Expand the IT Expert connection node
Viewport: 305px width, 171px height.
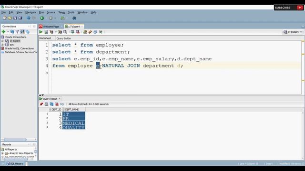2,41
